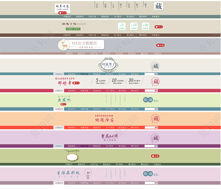Click the 10元优惠券 offer on HAODINAPU banner
221x189 pixels.
point(116,81)
